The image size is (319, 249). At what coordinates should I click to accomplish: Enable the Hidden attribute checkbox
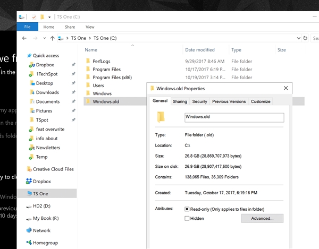(x=187, y=218)
